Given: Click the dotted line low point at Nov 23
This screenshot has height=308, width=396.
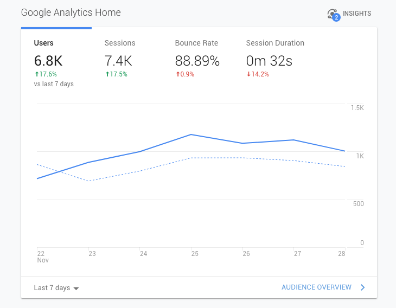Looking at the screenshot, I should (88, 181).
